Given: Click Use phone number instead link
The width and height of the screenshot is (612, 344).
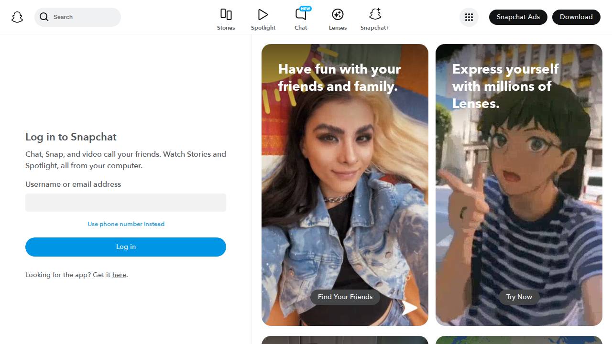Looking at the screenshot, I should click(126, 224).
